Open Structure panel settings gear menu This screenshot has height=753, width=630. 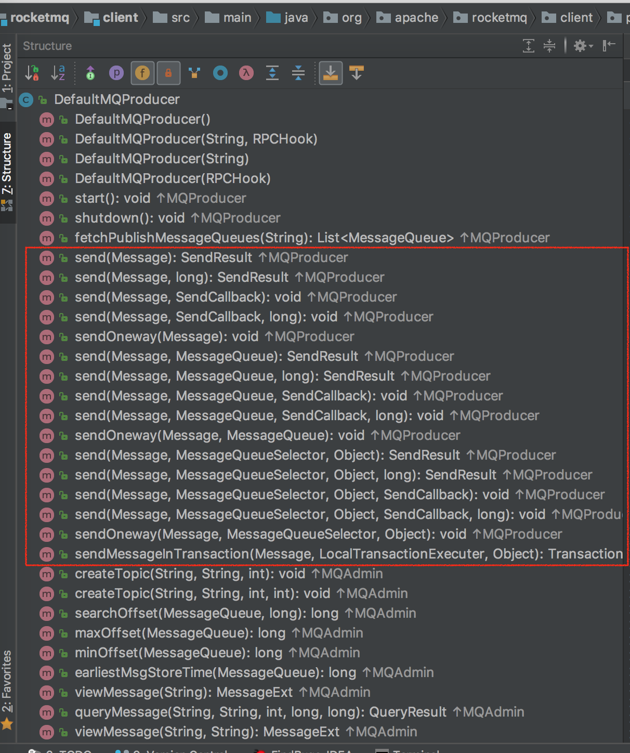click(583, 46)
